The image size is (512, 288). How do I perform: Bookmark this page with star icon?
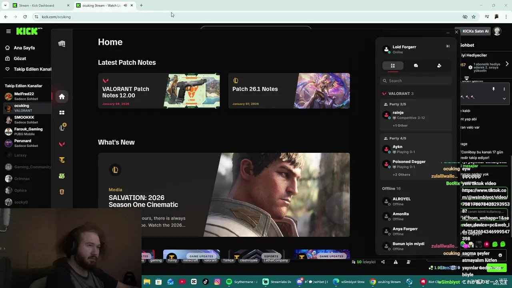[x=474, y=17]
